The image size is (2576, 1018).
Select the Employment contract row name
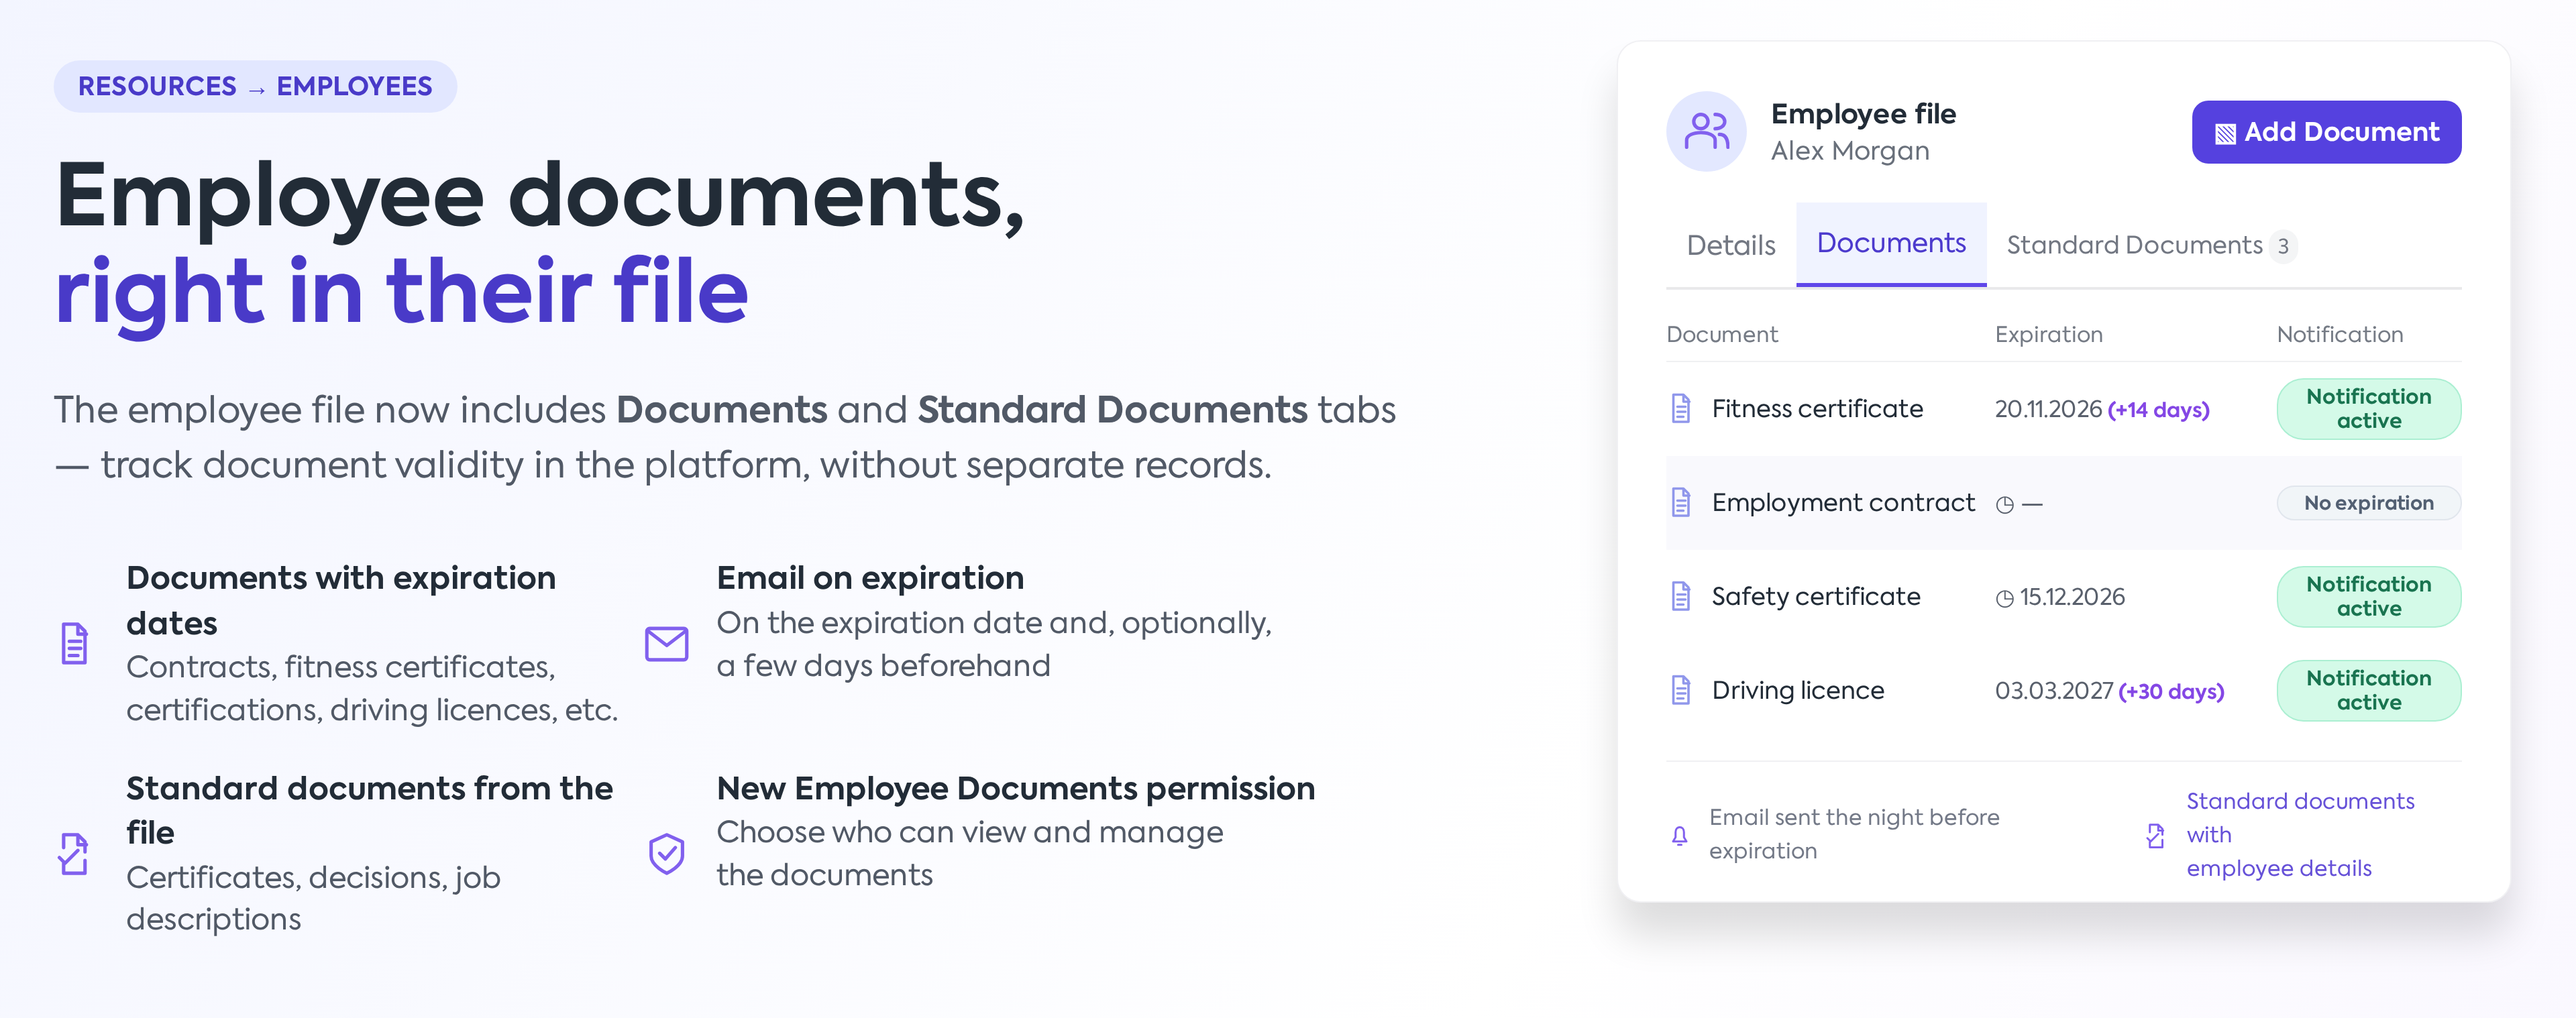(1843, 502)
